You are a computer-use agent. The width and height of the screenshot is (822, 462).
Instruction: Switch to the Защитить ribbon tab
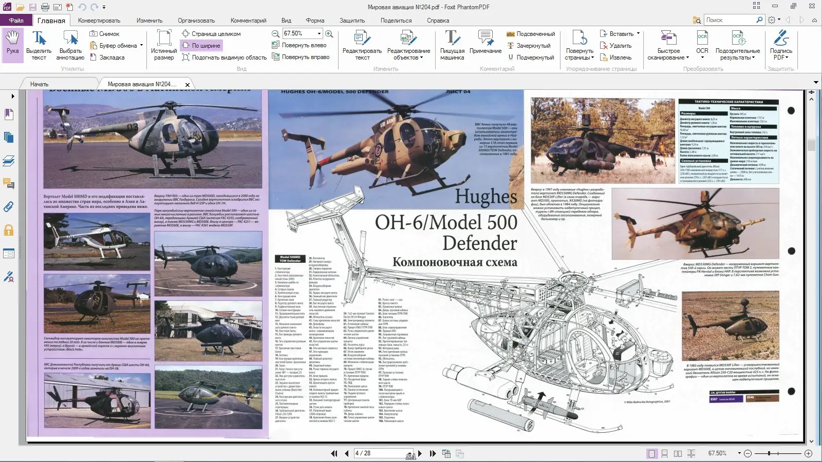point(352,21)
